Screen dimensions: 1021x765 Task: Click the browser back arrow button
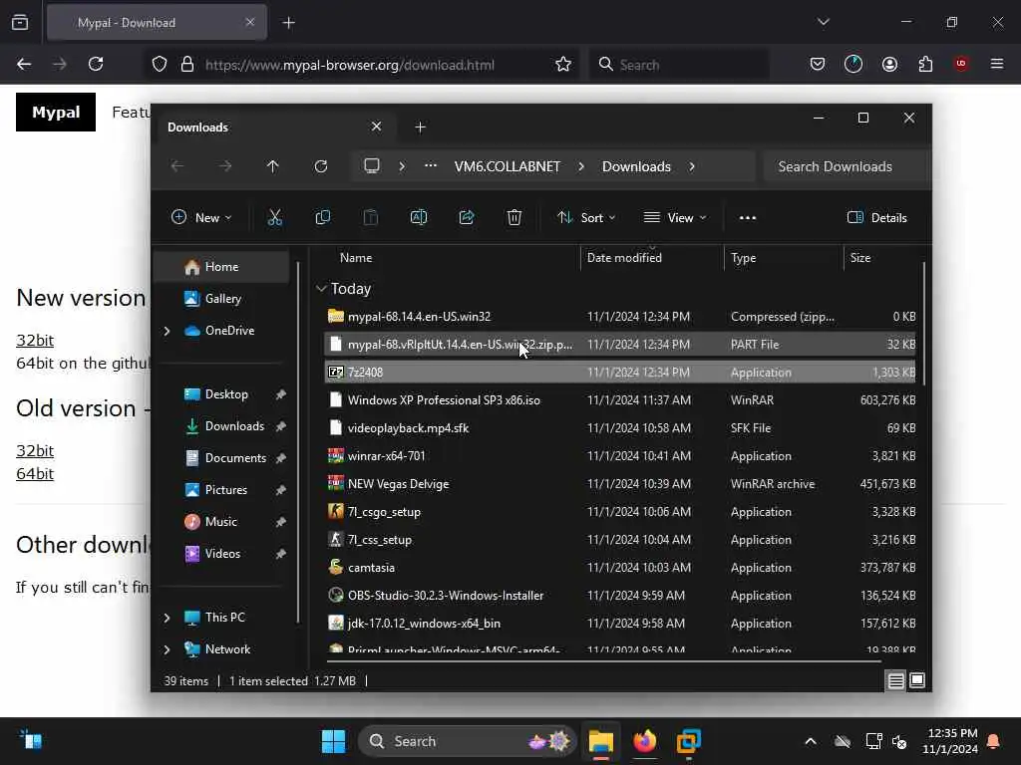click(24, 64)
